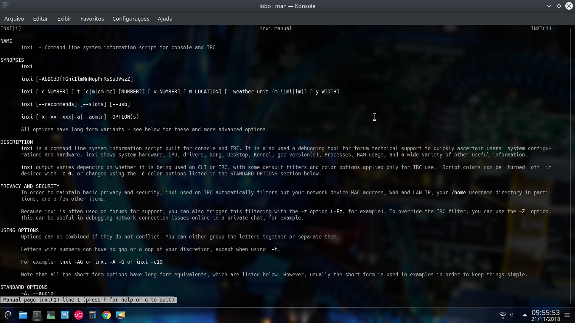Image resolution: width=575 pixels, height=323 pixels.
Task: Open Google Chrome from the taskbar
Action: pos(106,315)
